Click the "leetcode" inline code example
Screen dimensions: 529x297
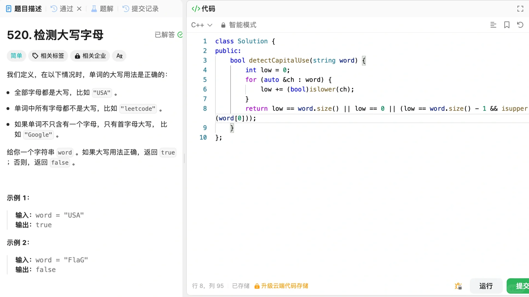(x=138, y=109)
